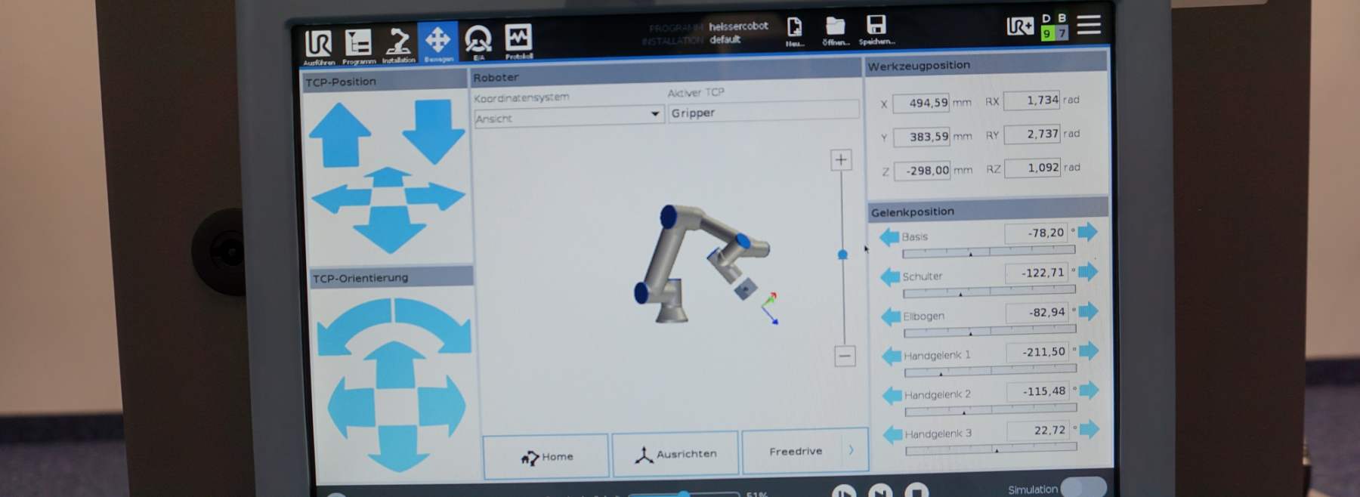Click the Aktiver TCP Gripper field
This screenshot has width=1360, height=497.
click(763, 112)
